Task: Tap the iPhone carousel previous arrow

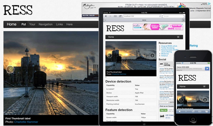Action: 181,100
